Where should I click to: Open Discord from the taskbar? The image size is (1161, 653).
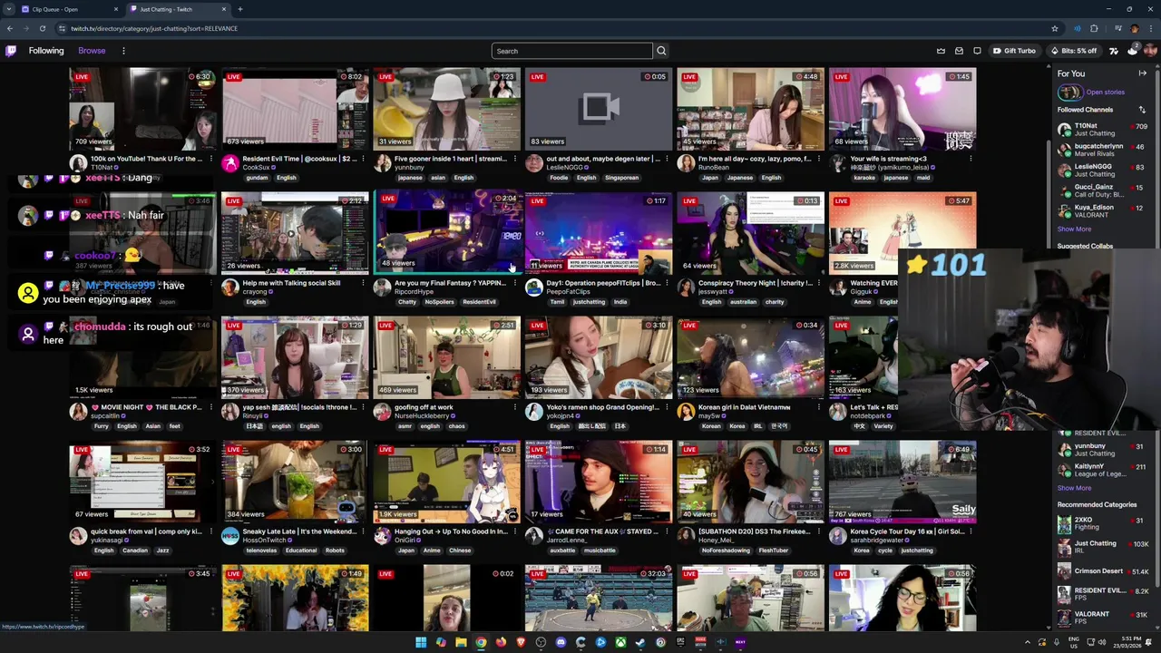[561, 642]
